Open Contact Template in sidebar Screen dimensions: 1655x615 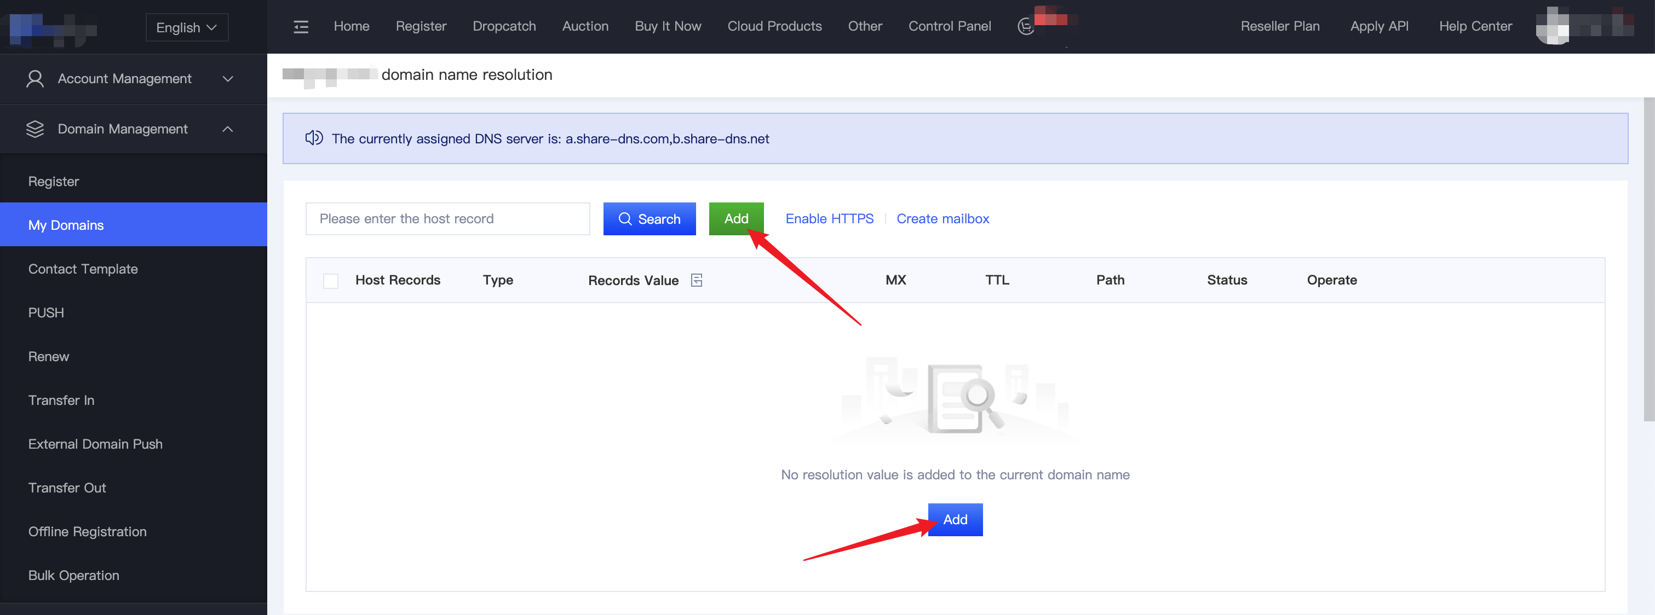(x=134, y=269)
